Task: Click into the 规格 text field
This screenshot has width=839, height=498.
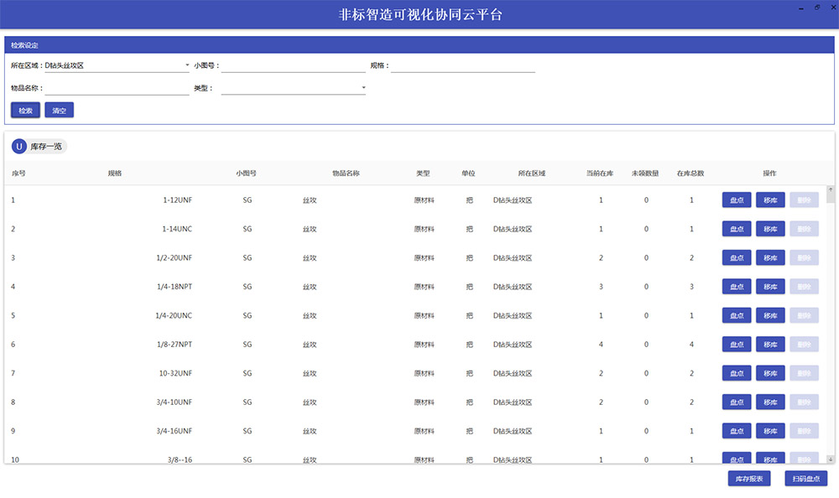Action: 462,65
